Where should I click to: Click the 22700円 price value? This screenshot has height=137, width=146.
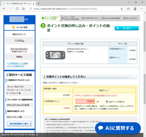click(67, 95)
